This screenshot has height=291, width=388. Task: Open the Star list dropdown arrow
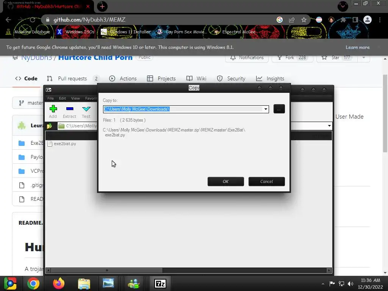pos(363,58)
